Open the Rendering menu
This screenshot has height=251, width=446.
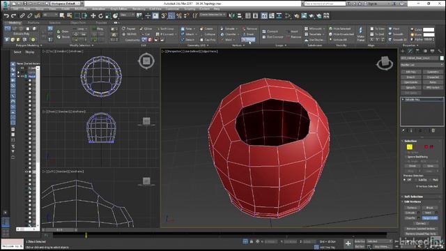click(x=139, y=9)
